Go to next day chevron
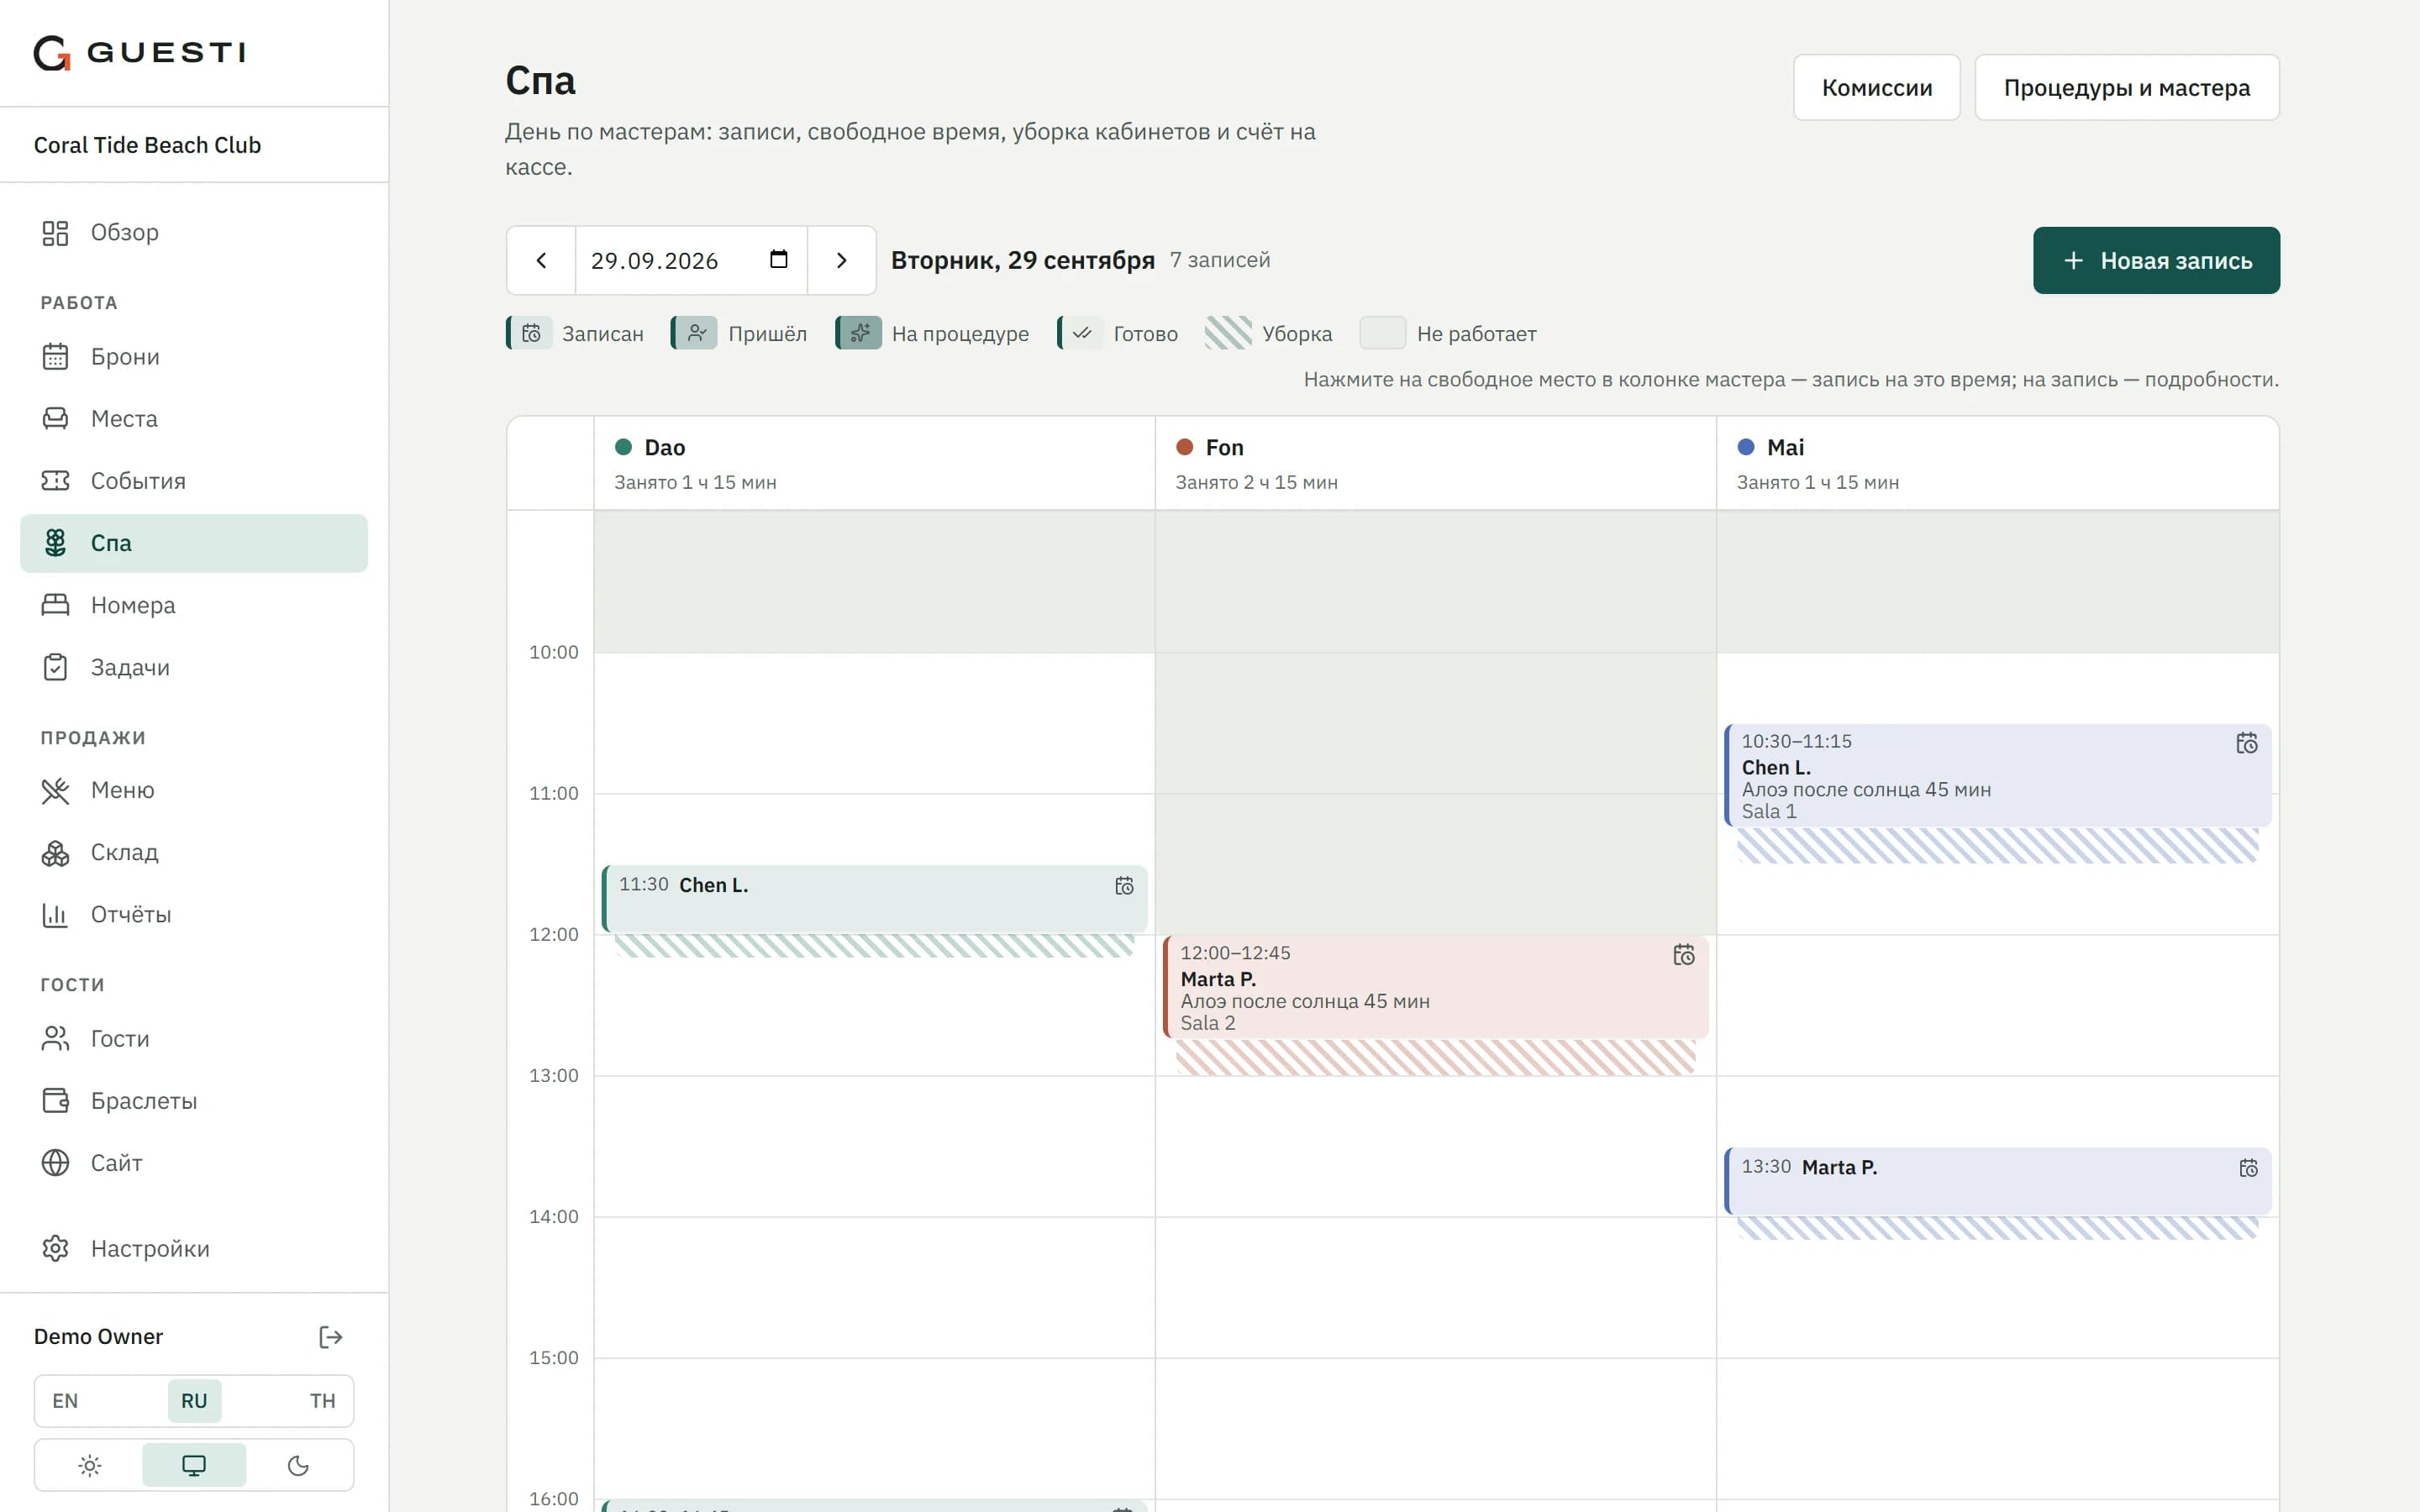The height and width of the screenshot is (1512, 2420). point(842,260)
